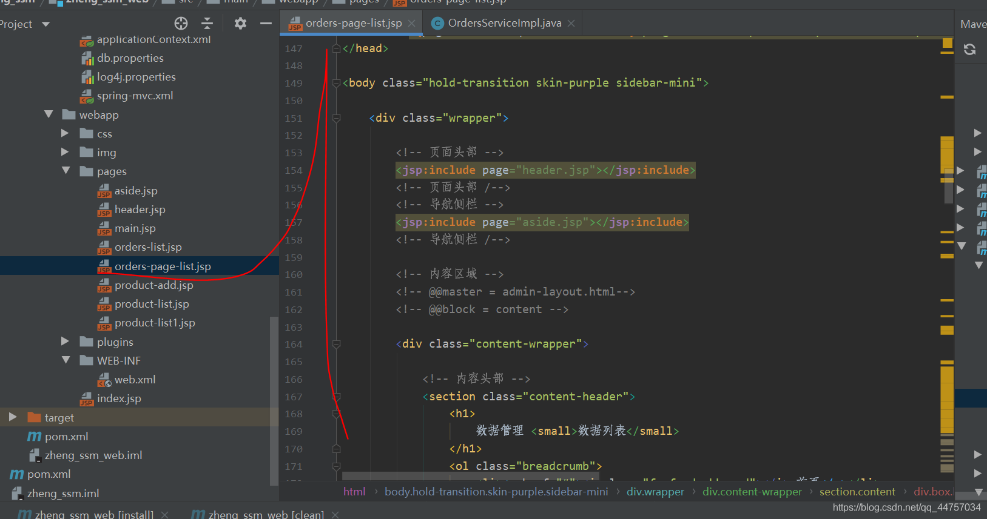Image resolution: width=987 pixels, height=519 pixels.
Task: Click the Maven icon beside the zheng_ssm_web pom.xml
Action: click(35, 437)
